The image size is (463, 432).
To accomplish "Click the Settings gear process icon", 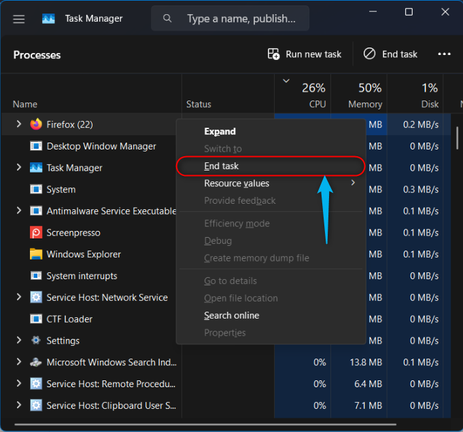I will 36,340.
